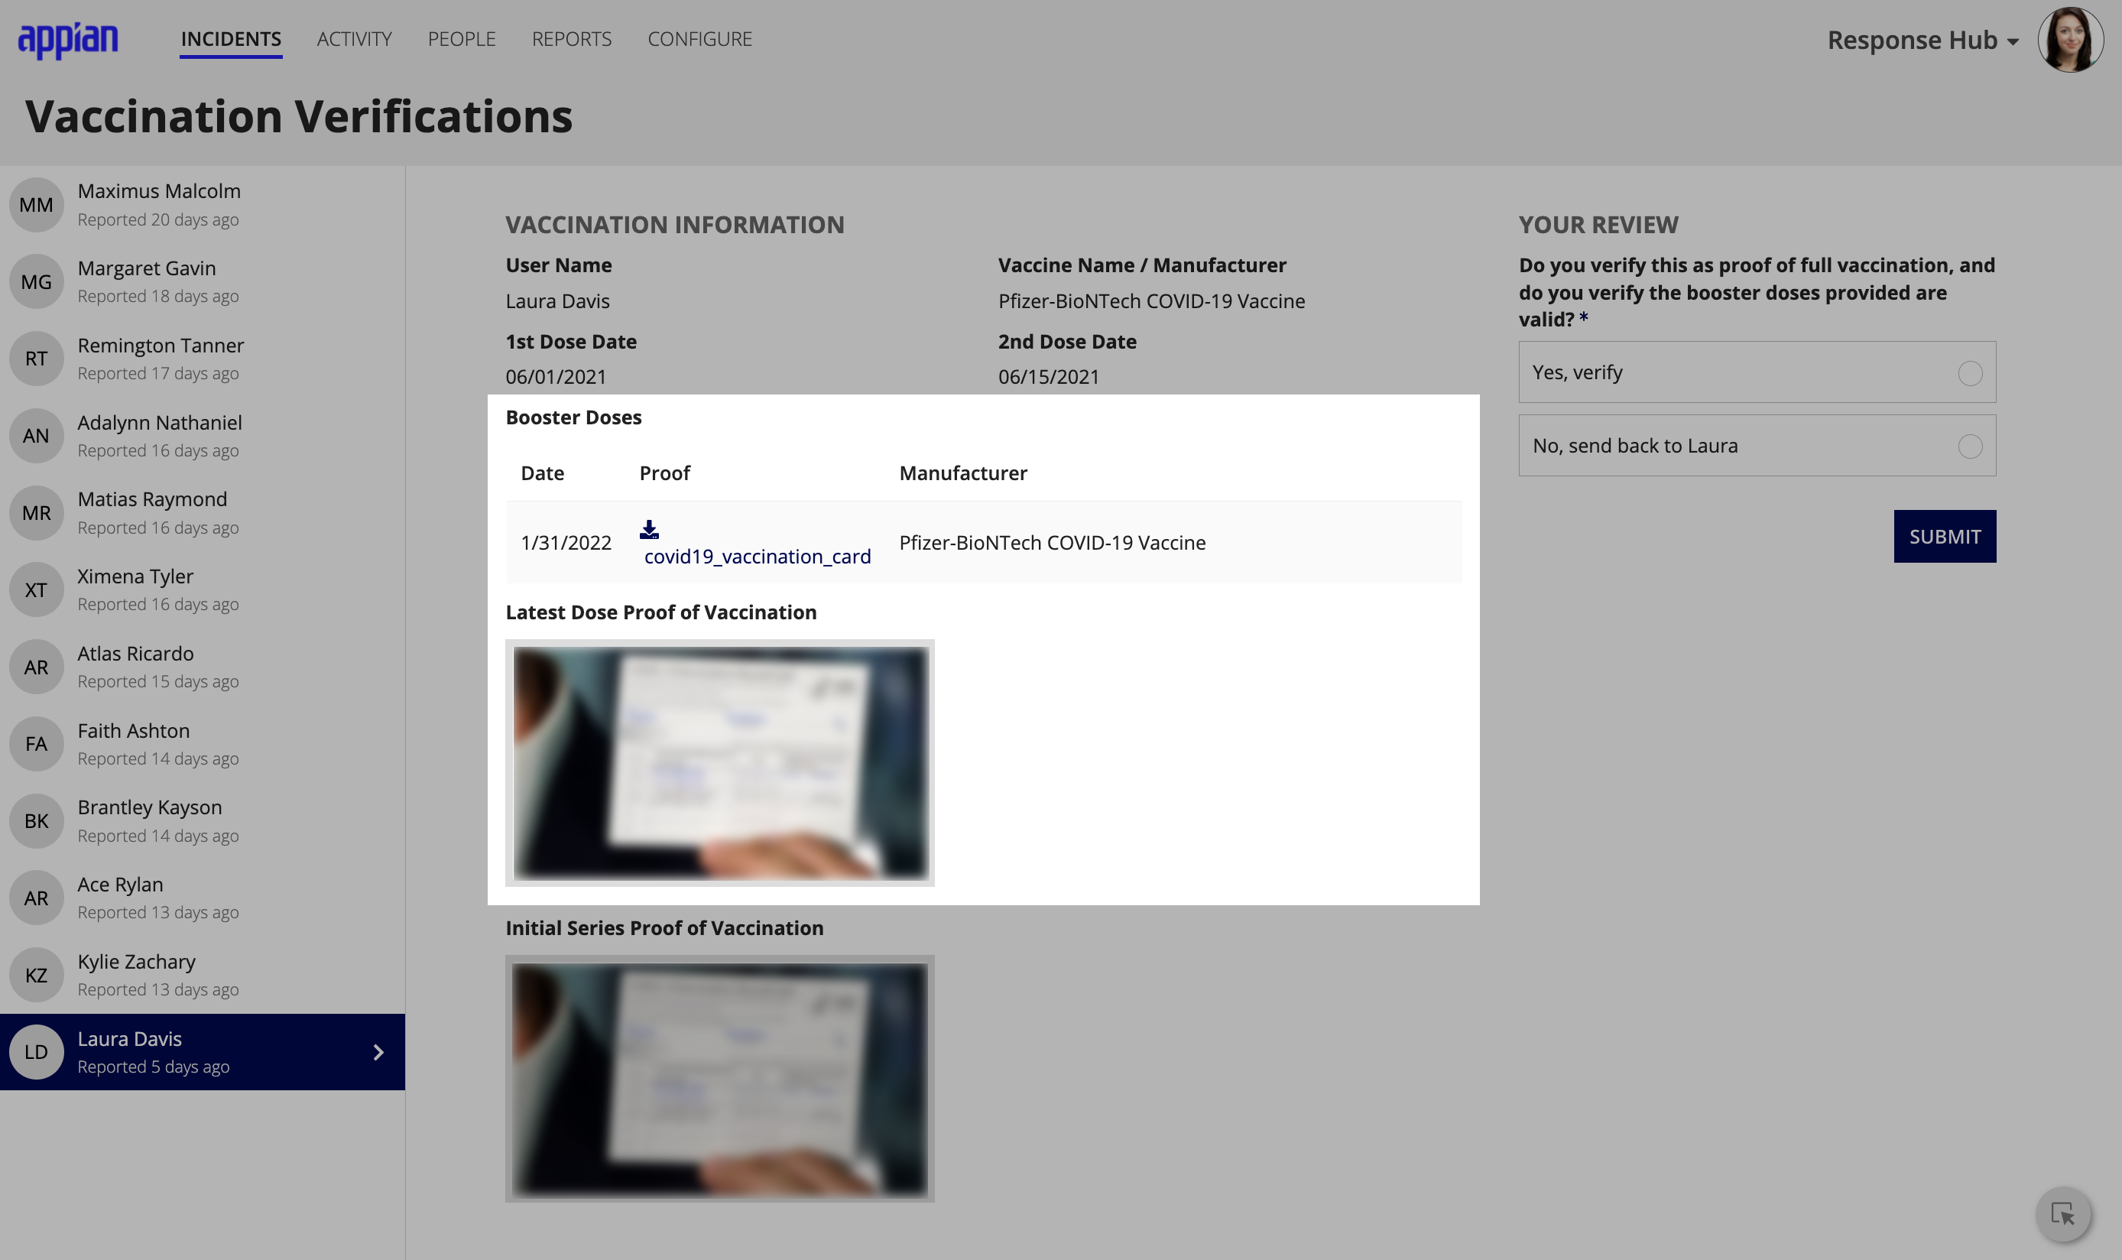Click the INCIDENTS navigation tab

click(x=229, y=37)
